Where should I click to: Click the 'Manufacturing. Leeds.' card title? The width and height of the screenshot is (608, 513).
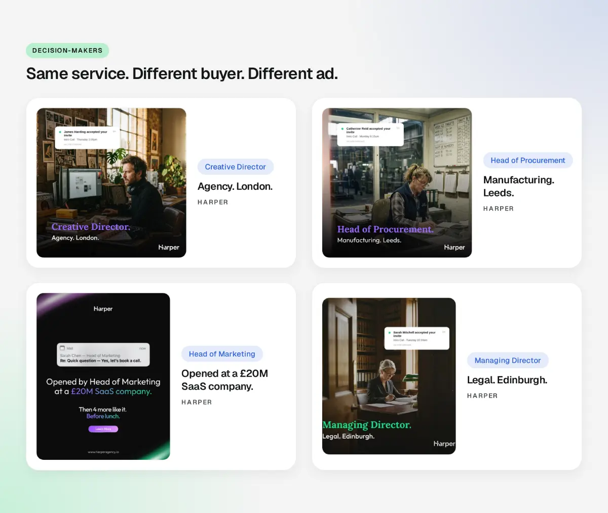click(519, 186)
